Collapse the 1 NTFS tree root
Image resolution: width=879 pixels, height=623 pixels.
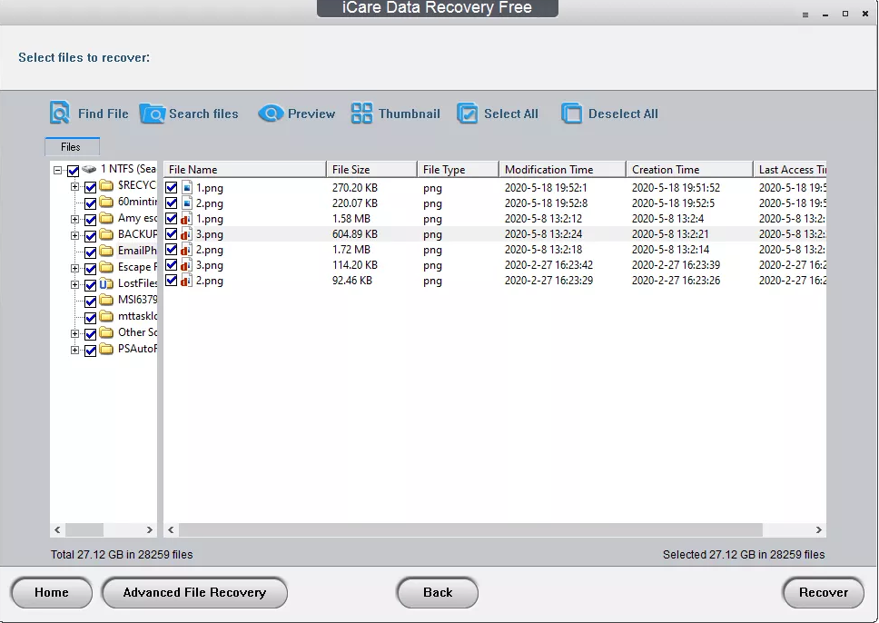tap(56, 170)
